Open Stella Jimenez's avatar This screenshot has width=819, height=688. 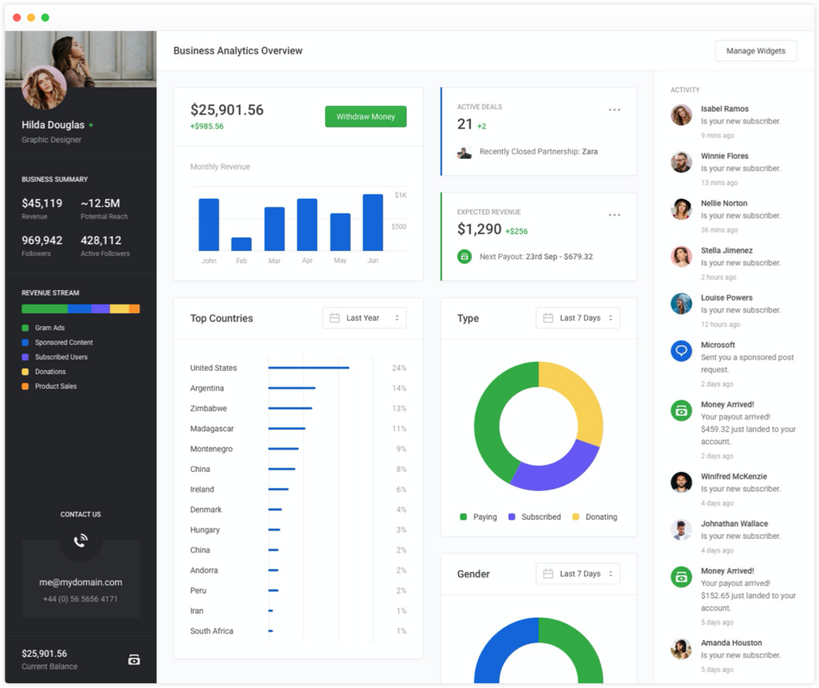pos(681,256)
